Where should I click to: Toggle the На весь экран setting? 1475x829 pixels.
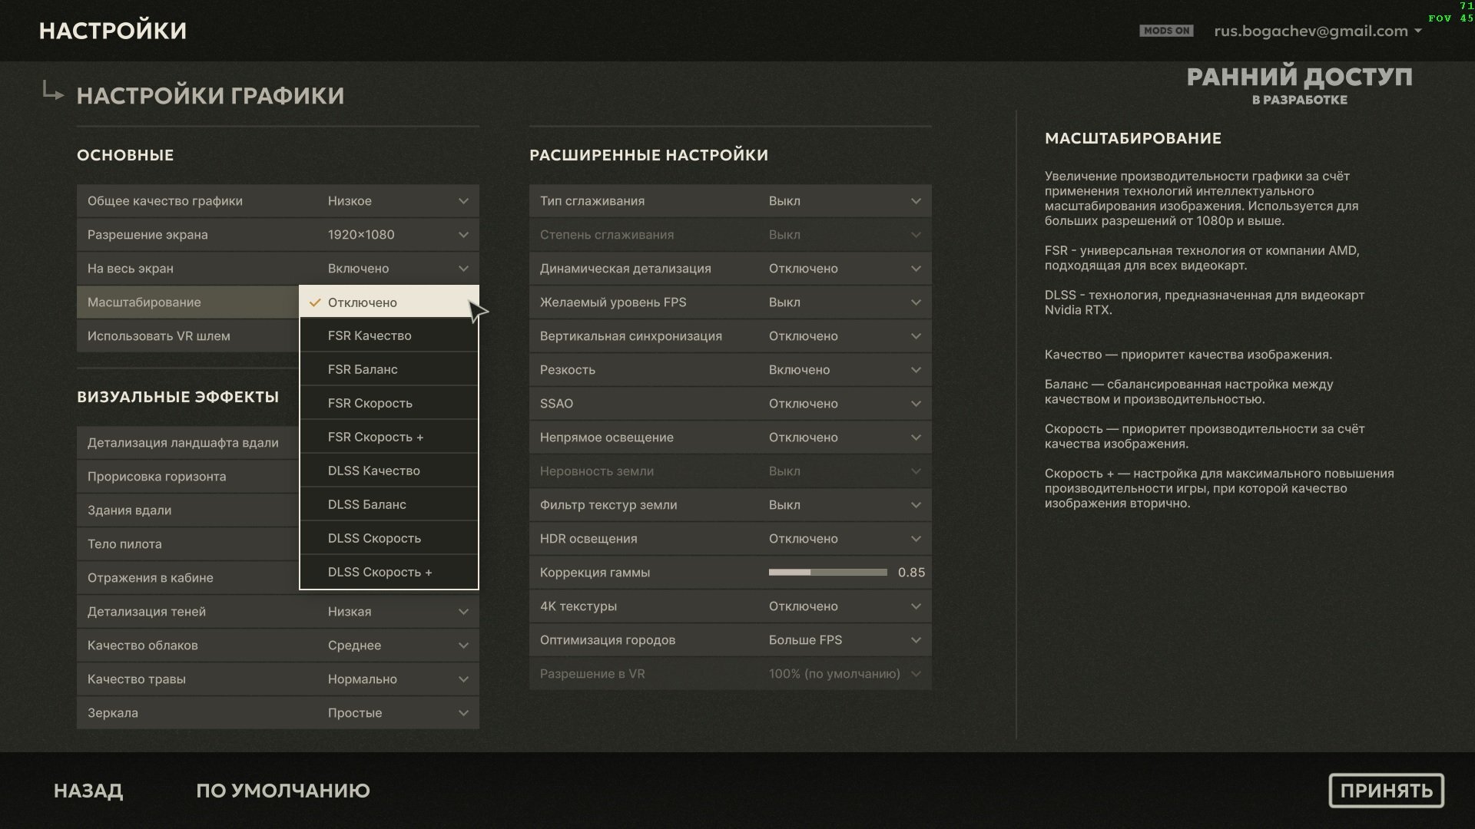point(278,269)
